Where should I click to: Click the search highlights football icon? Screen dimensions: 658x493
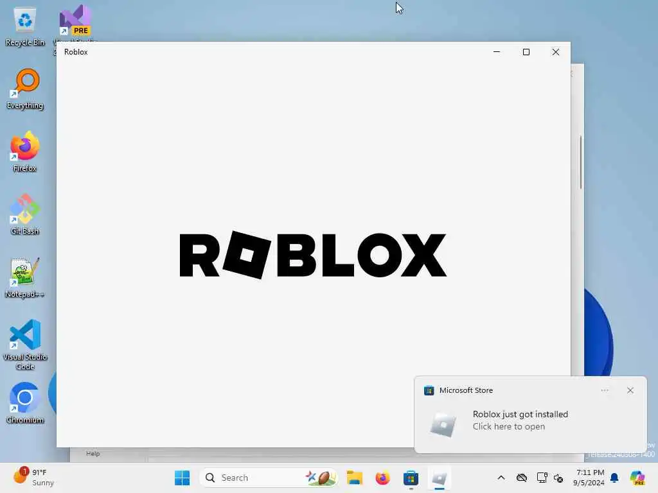pos(323,478)
